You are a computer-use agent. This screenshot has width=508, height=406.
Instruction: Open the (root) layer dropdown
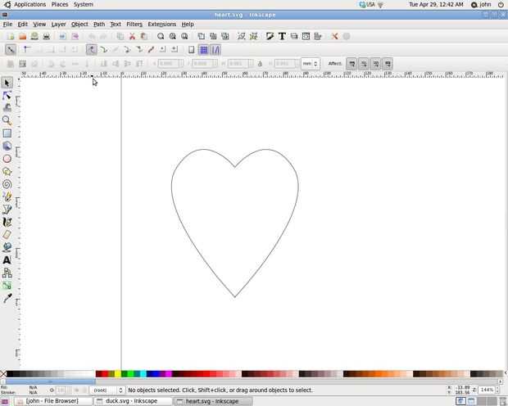click(107, 390)
